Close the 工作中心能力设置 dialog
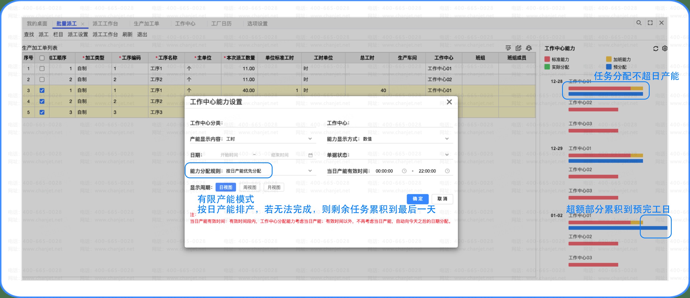The image size is (690, 298). (x=449, y=102)
